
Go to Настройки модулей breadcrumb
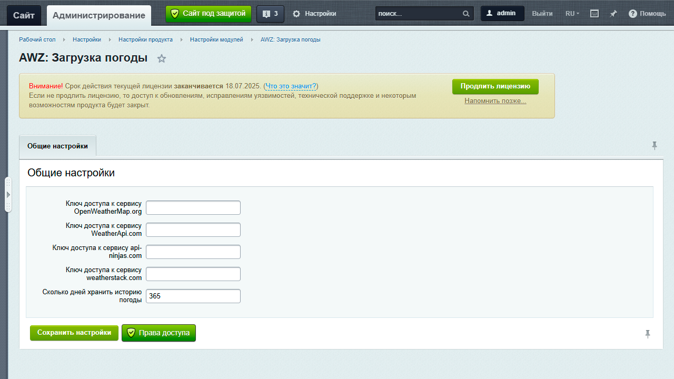coord(216,39)
